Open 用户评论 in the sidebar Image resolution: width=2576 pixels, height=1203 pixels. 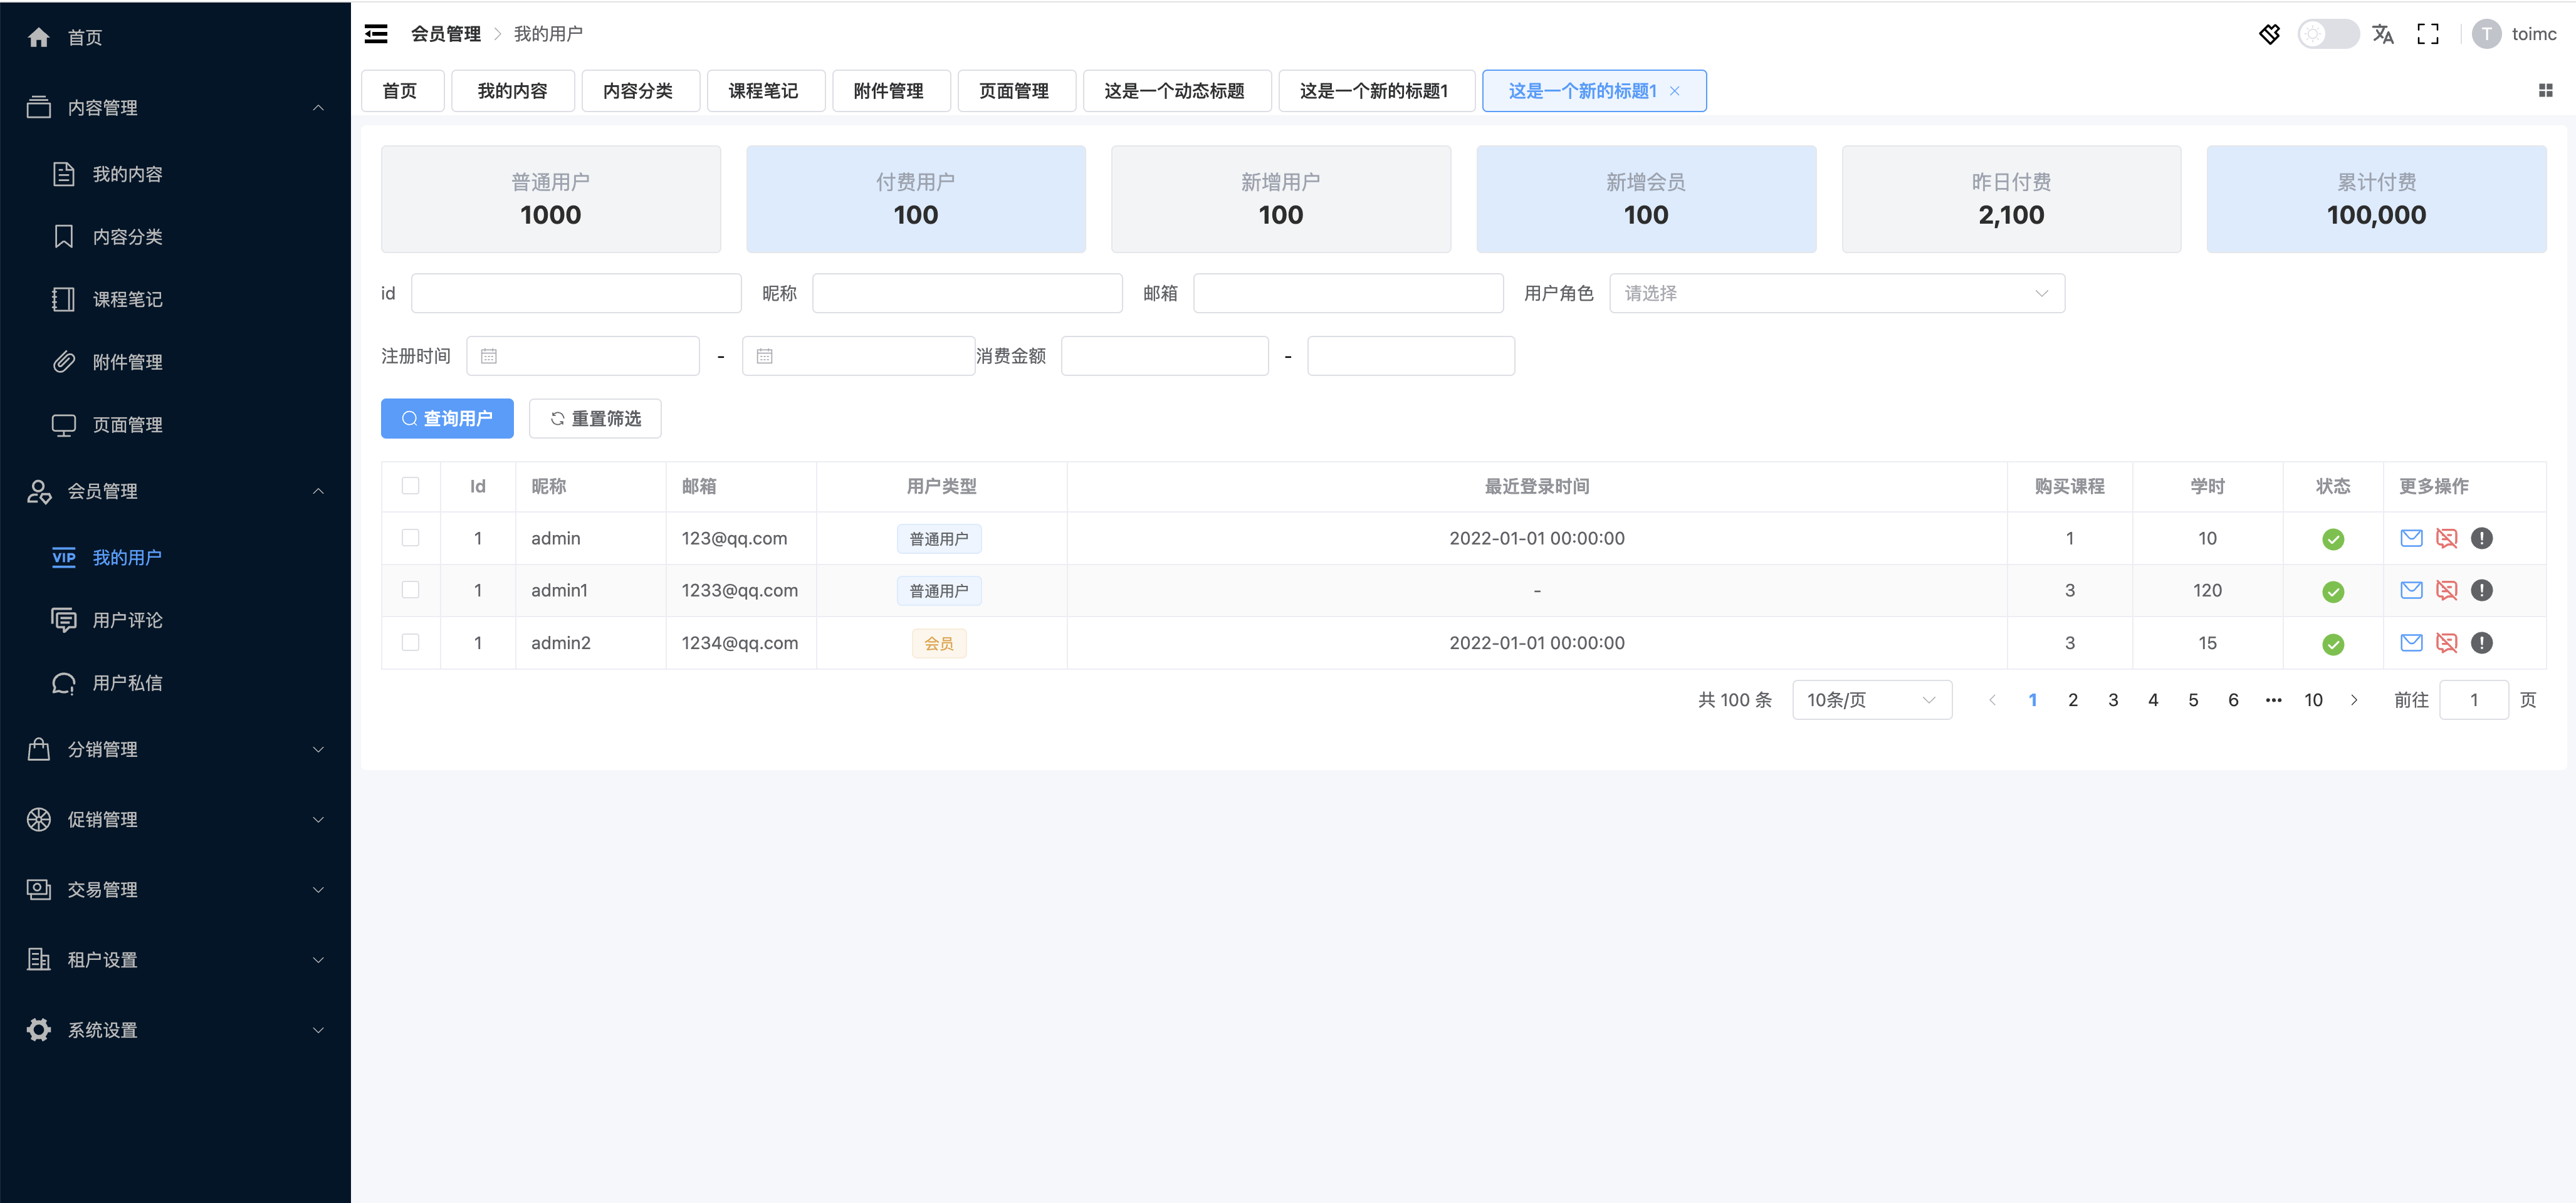pos(127,620)
